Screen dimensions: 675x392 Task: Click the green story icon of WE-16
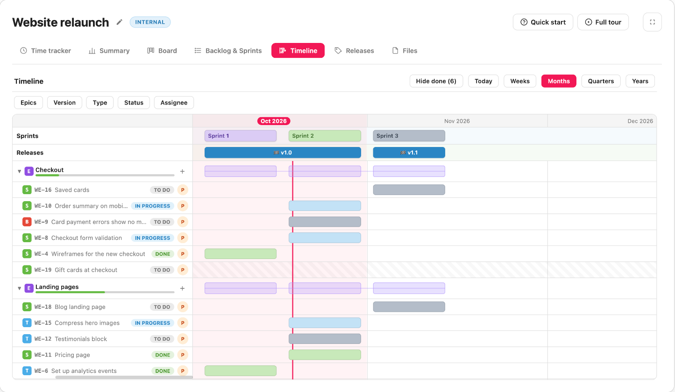[27, 190]
